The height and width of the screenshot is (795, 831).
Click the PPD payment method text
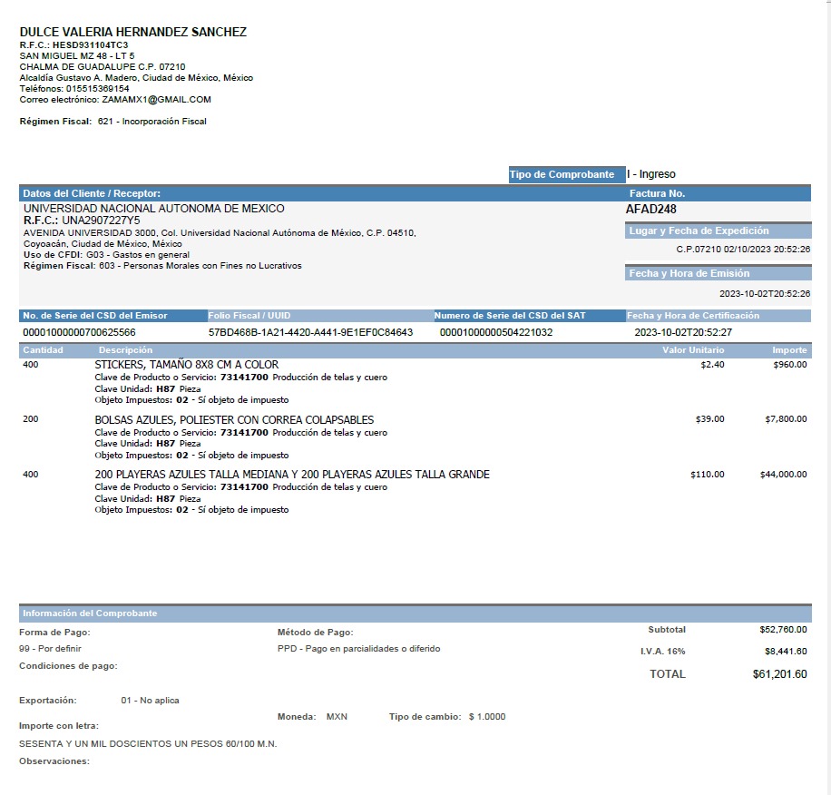click(x=358, y=649)
